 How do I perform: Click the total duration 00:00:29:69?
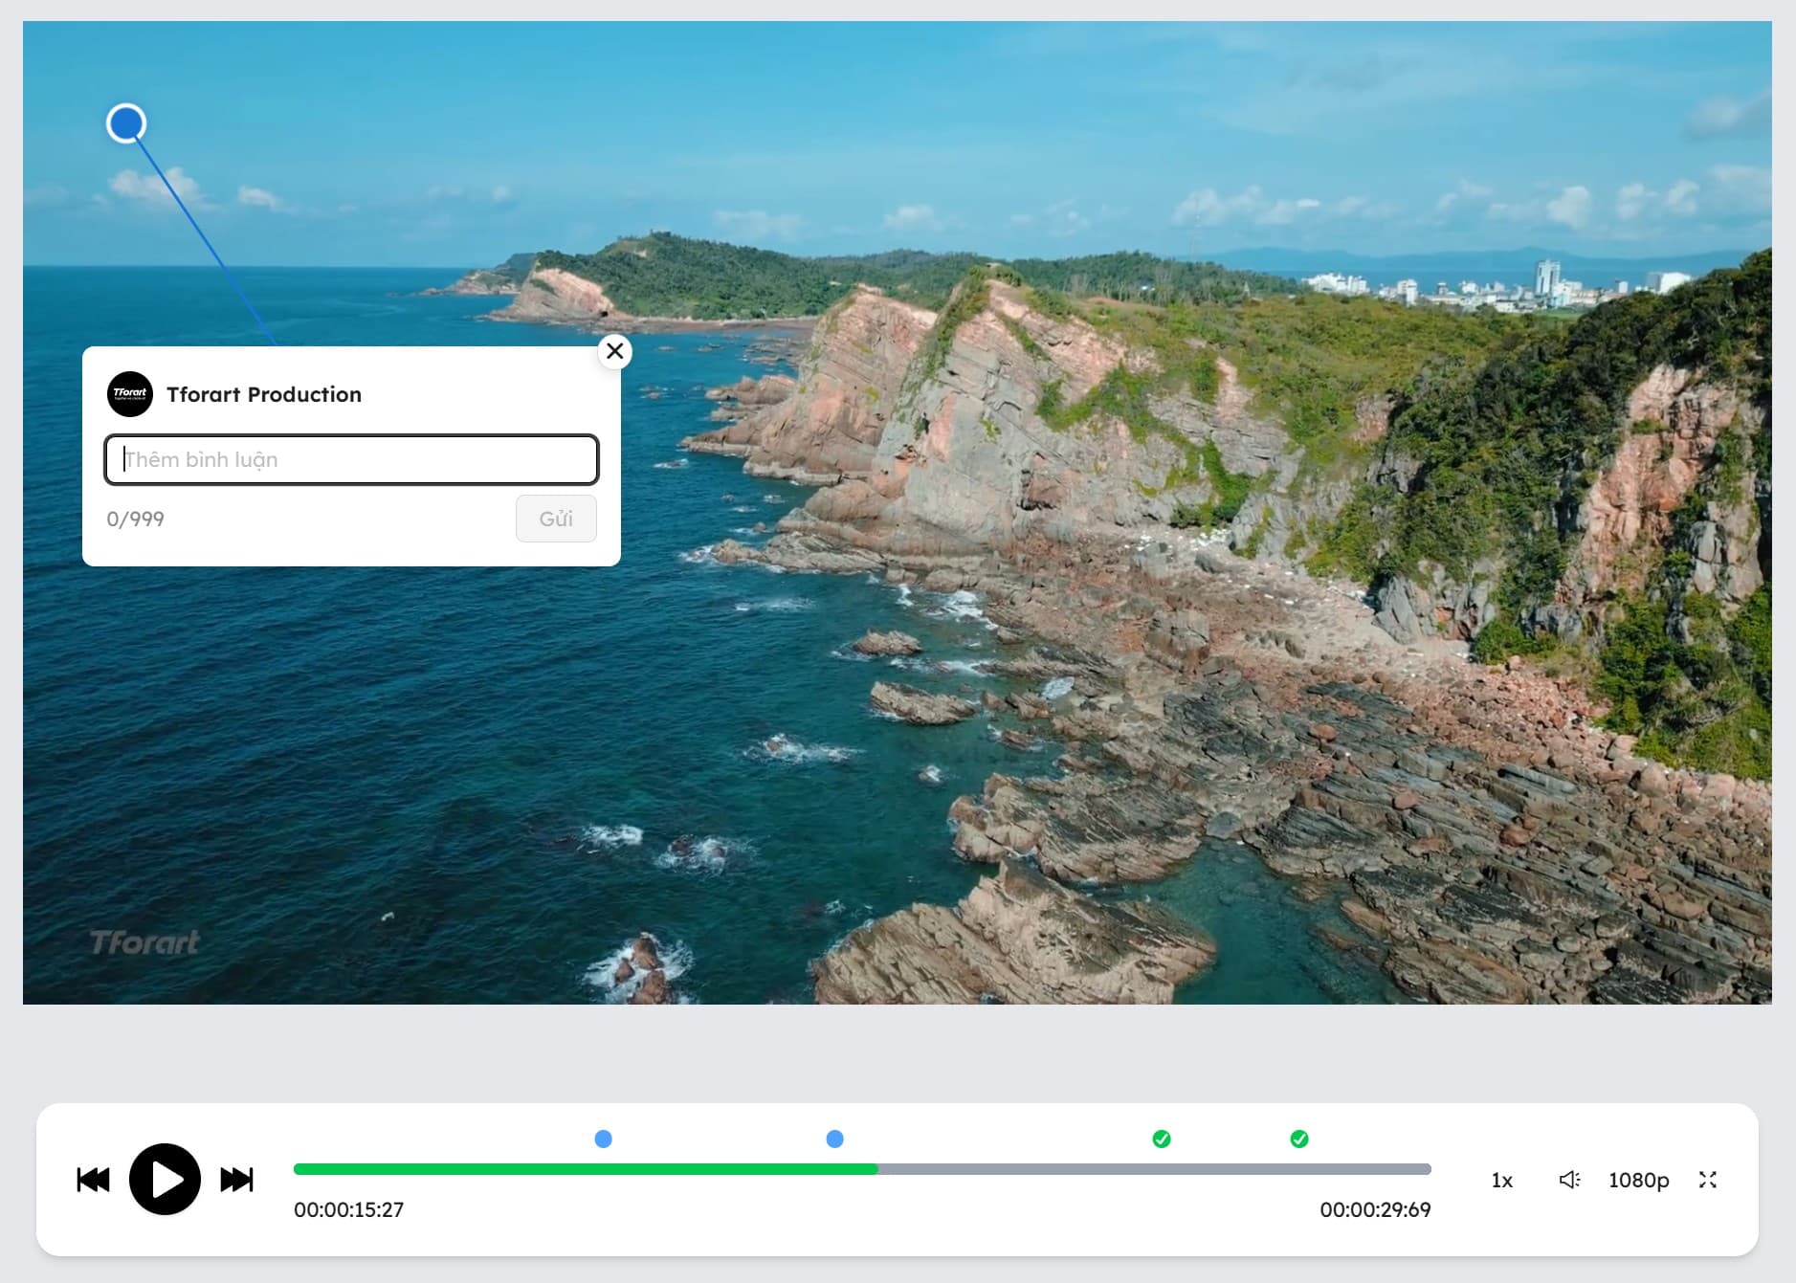pyautogui.click(x=1375, y=1209)
